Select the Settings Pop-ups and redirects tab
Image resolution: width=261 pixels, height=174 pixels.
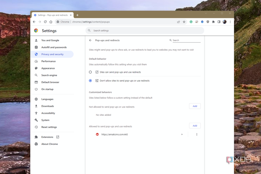point(53,15)
